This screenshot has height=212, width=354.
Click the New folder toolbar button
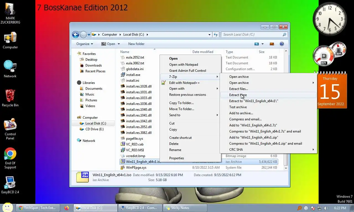click(x=136, y=44)
